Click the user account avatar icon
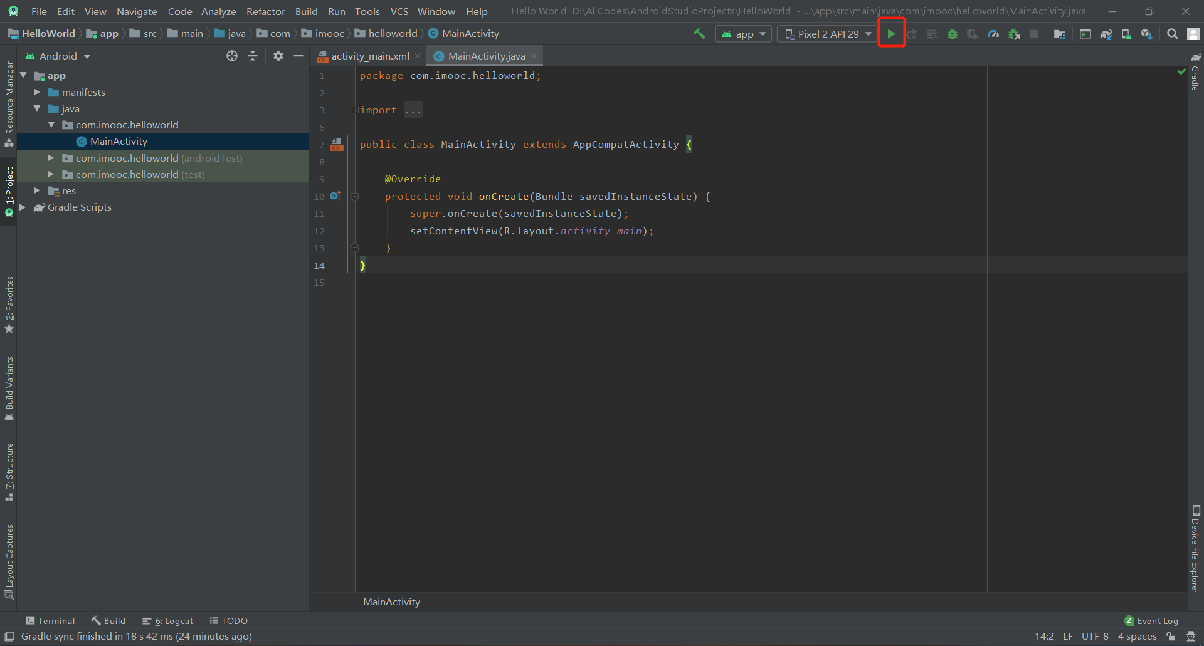 click(1193, 34)
